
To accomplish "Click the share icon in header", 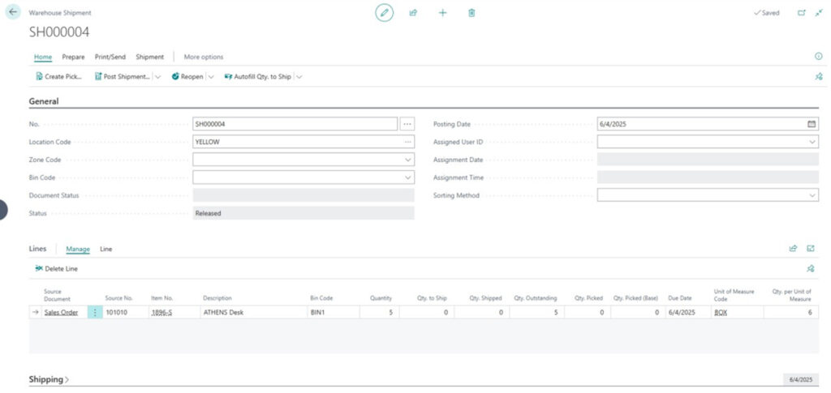I will pyautogui.click(x=413, y=13).
